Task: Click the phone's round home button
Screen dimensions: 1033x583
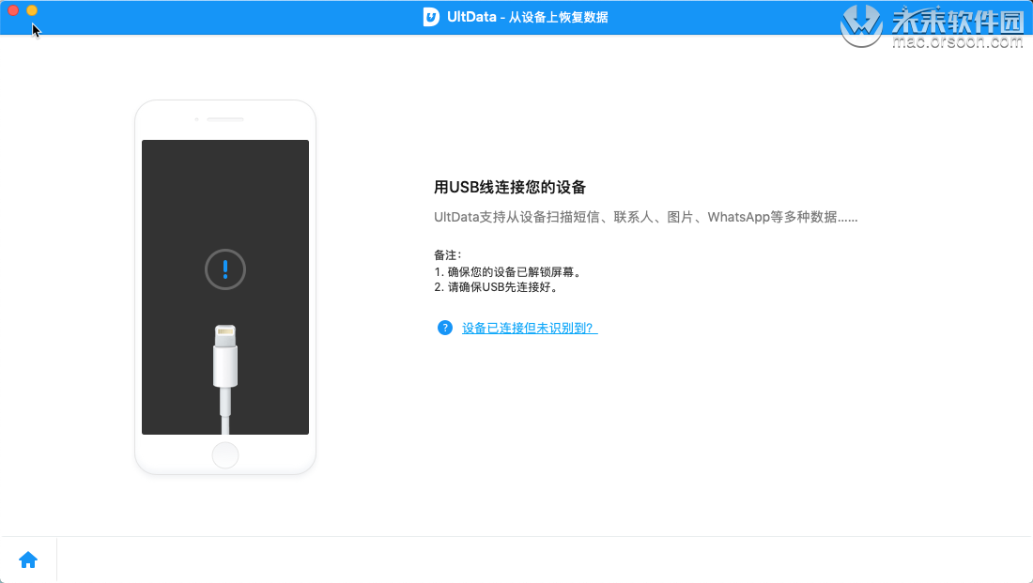Action: pos(225,455)
